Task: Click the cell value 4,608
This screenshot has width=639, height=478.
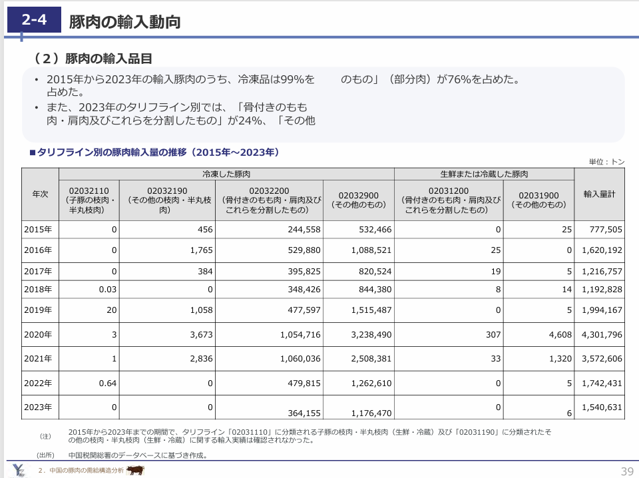Action: coord(560,335)
